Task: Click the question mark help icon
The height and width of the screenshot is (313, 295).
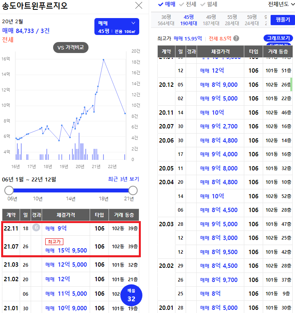Action: (236, 38)
